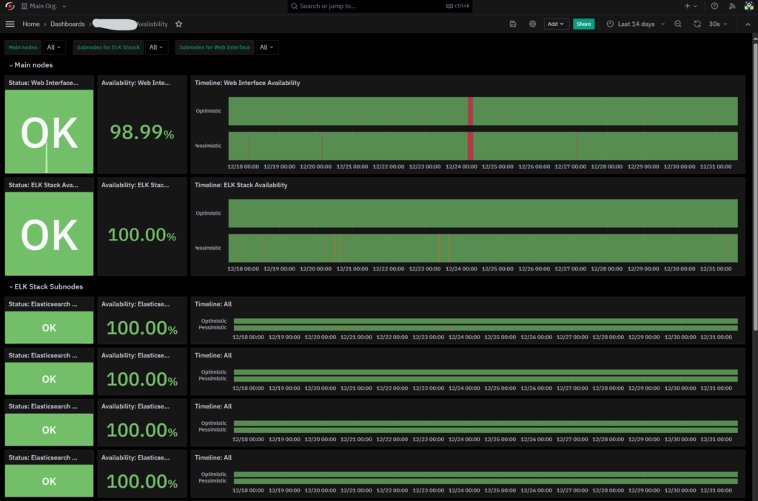Screen dimensions: 758x501
Task: Collapse the ELK Stack Subnodes row
Action: click(46, 287)
